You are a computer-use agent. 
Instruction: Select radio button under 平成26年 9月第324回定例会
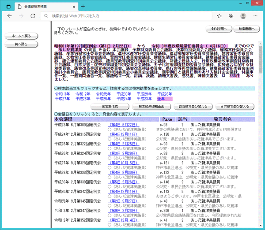click(110, 158)
